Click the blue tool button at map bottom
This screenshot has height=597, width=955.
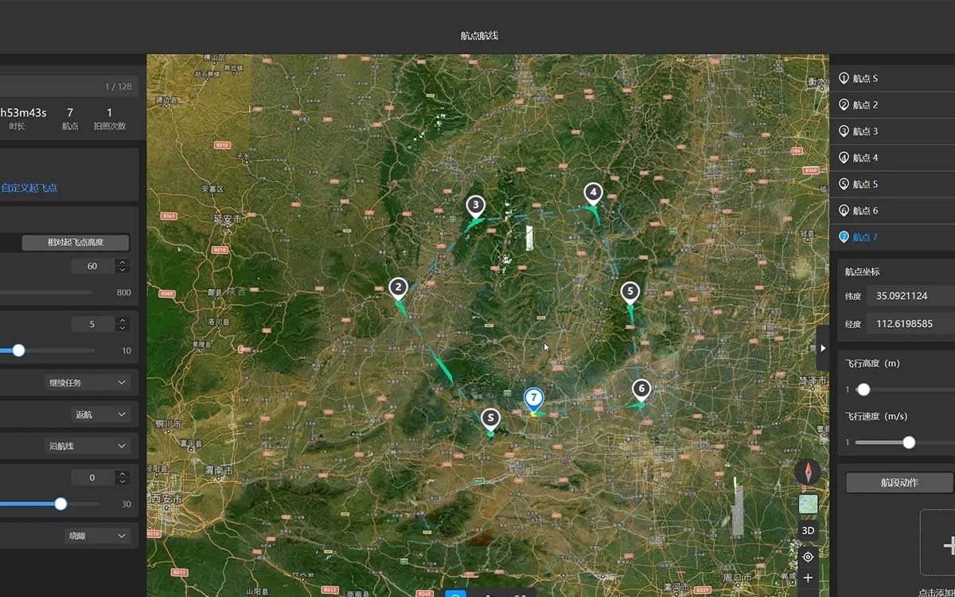(x=455, y=593)
